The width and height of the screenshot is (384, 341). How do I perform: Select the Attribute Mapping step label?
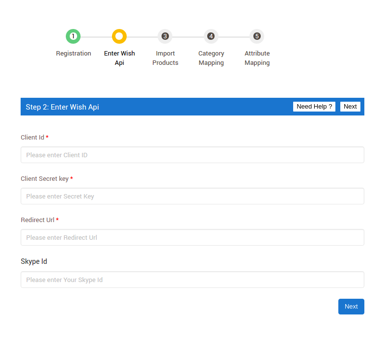point(257,58)
